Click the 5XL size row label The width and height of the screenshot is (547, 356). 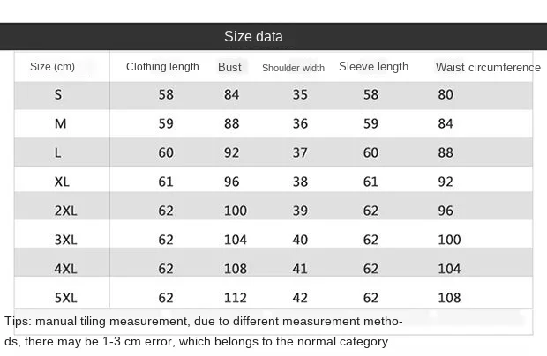click(65, 298)
